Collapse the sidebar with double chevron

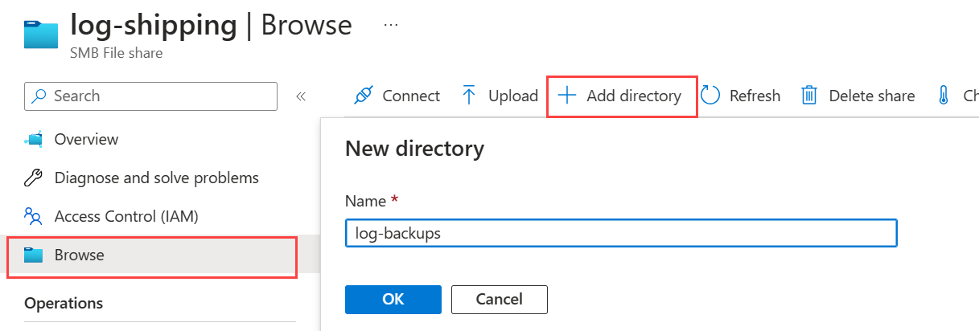click(301, 96)
